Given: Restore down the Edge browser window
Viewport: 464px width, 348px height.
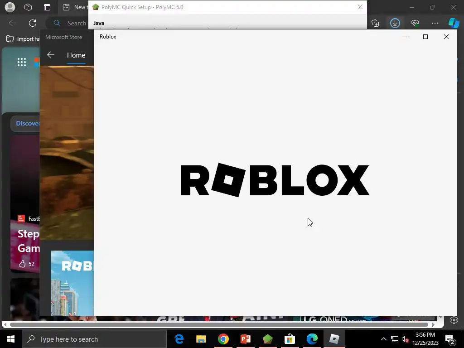Looking at the screenshot, I should pos(433,7).
